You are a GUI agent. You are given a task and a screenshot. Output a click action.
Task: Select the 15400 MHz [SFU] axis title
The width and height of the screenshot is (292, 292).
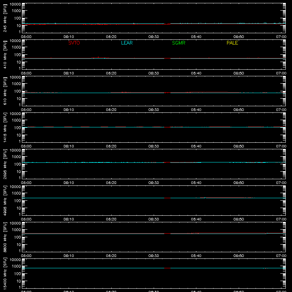(5, 273)
